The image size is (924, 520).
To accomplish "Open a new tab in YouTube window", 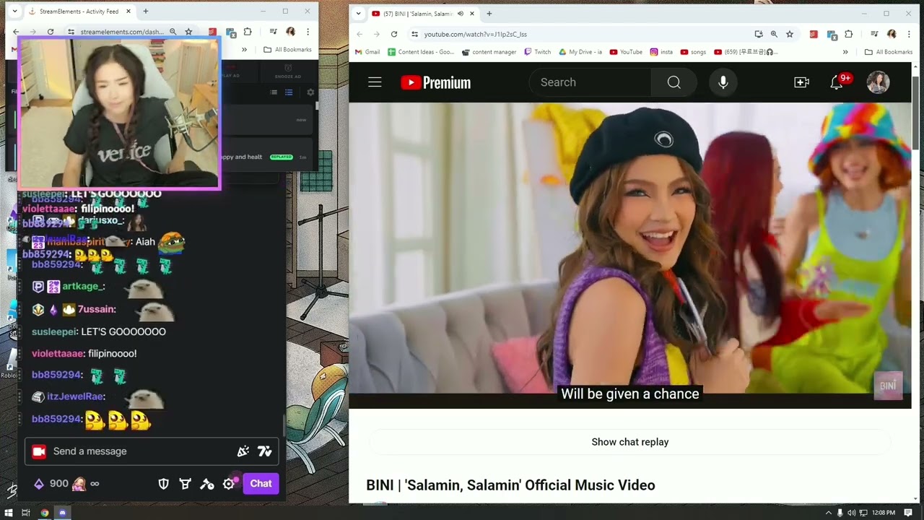I will click(x=489, y=13).
